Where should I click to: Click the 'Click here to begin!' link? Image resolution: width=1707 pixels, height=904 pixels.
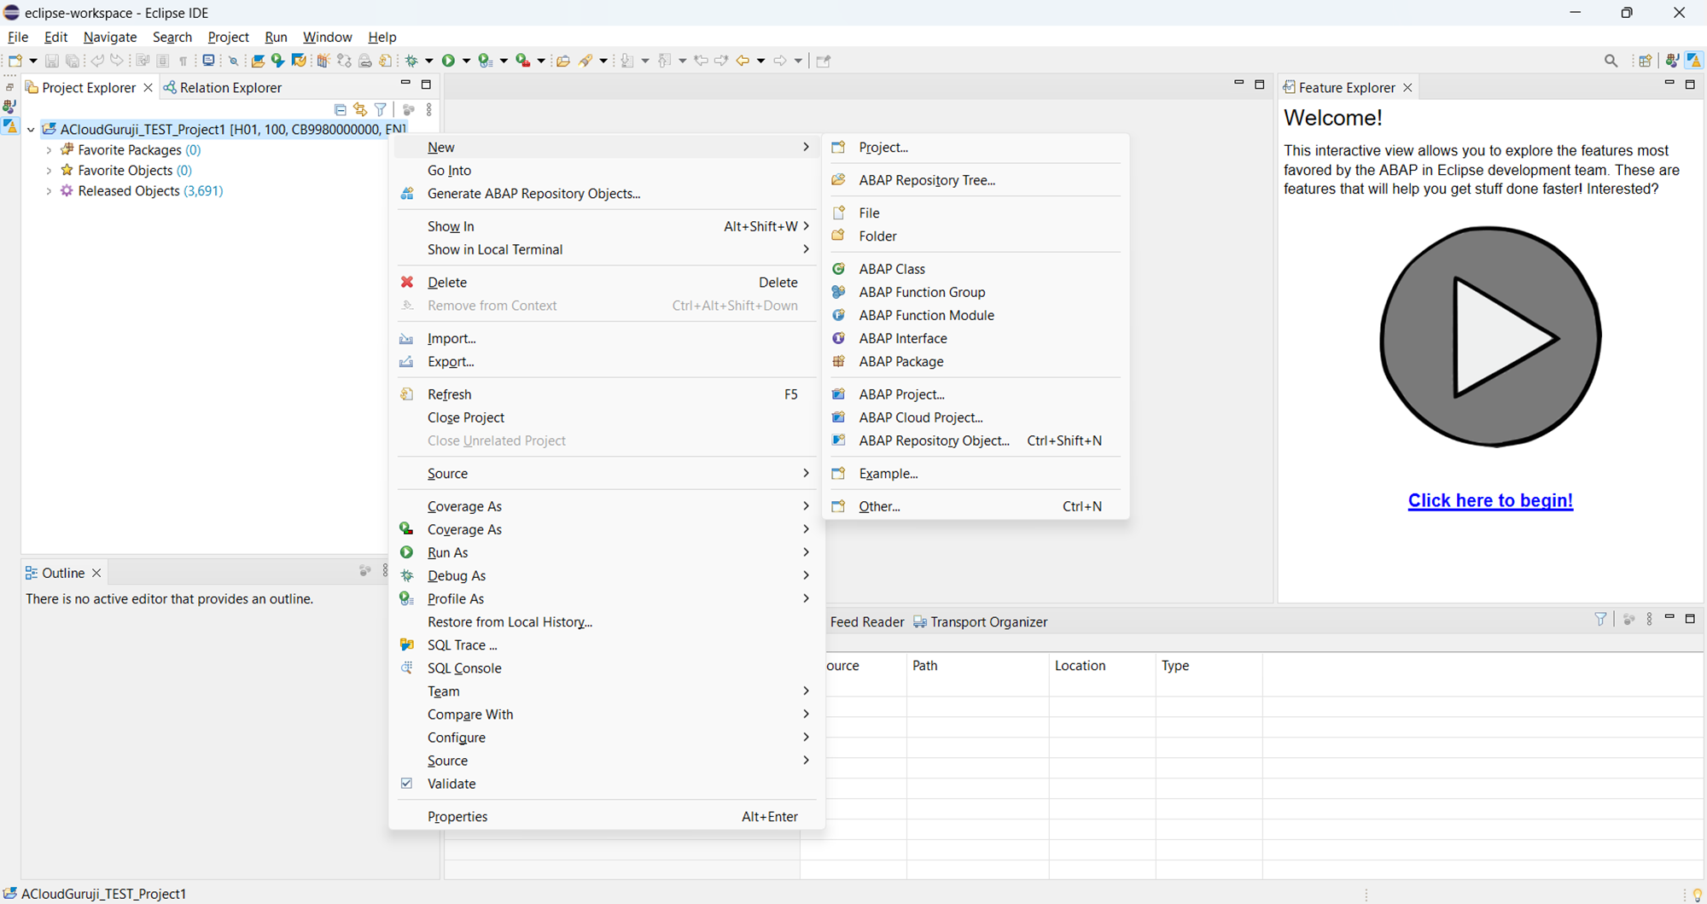pos(1490,500)
